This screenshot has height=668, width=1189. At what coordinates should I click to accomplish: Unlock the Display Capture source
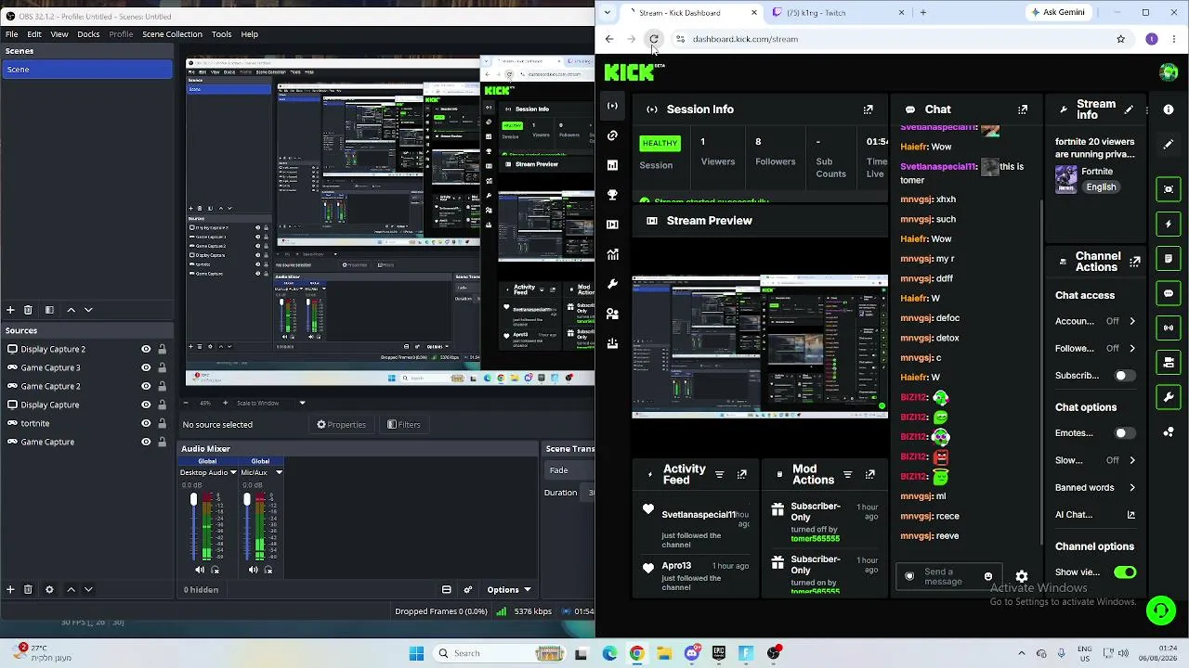click(162, 405)
